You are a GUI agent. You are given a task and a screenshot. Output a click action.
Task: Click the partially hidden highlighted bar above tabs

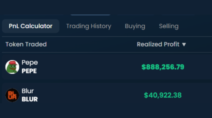click(x=91, y=14)
